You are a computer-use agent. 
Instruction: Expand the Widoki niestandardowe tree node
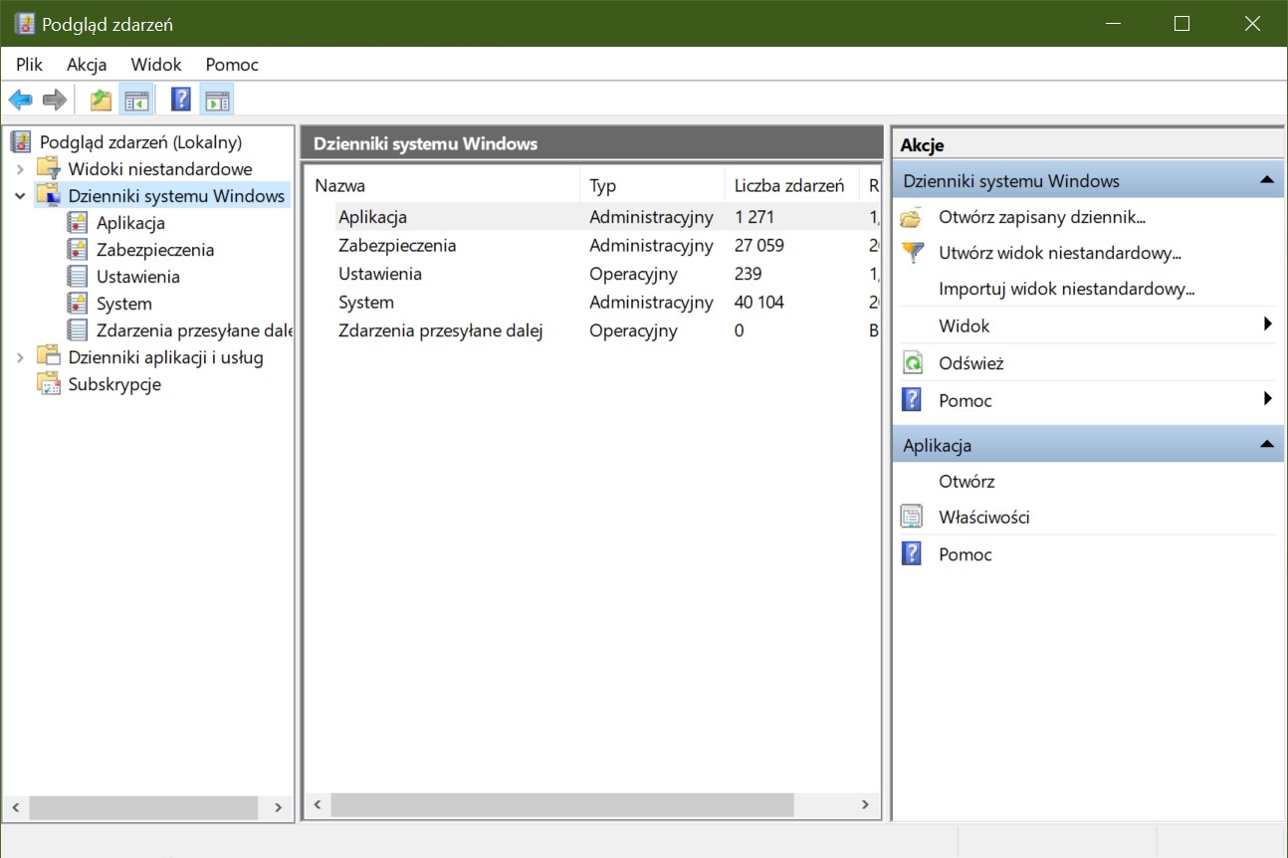(20, 169)
